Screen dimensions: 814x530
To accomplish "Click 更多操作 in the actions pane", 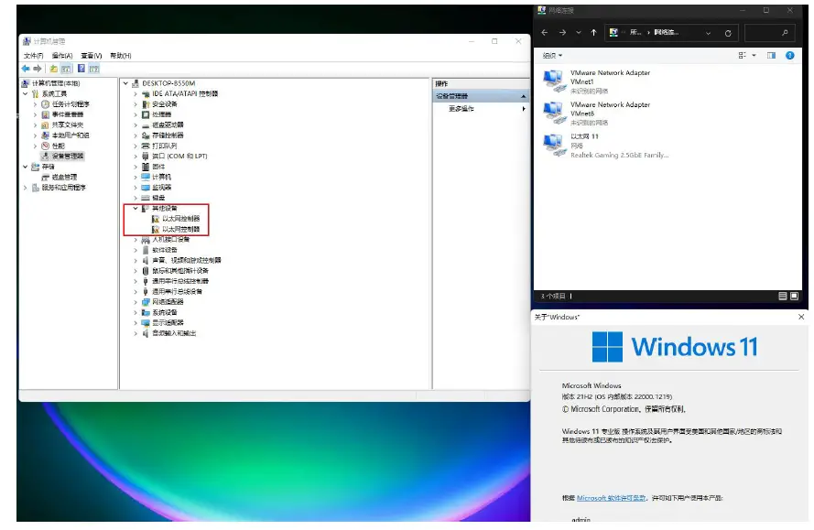I will tap(461, 109).
